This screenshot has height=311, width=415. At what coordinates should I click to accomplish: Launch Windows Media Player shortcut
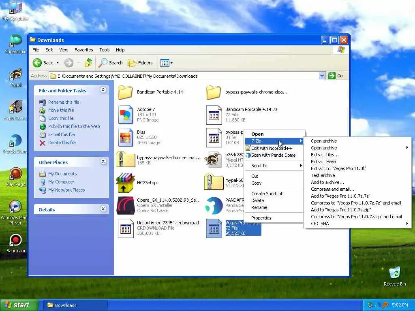tap(15, 213)
